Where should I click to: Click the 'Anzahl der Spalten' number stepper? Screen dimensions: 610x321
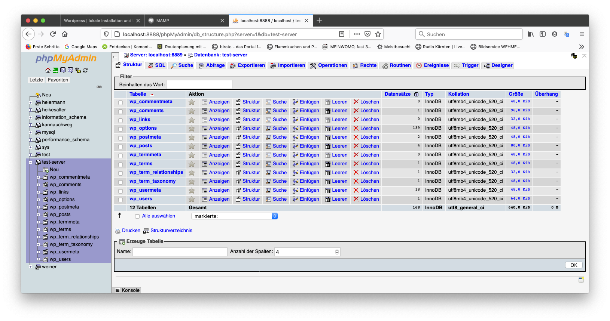pyautogui.click(x=337, y=252)
